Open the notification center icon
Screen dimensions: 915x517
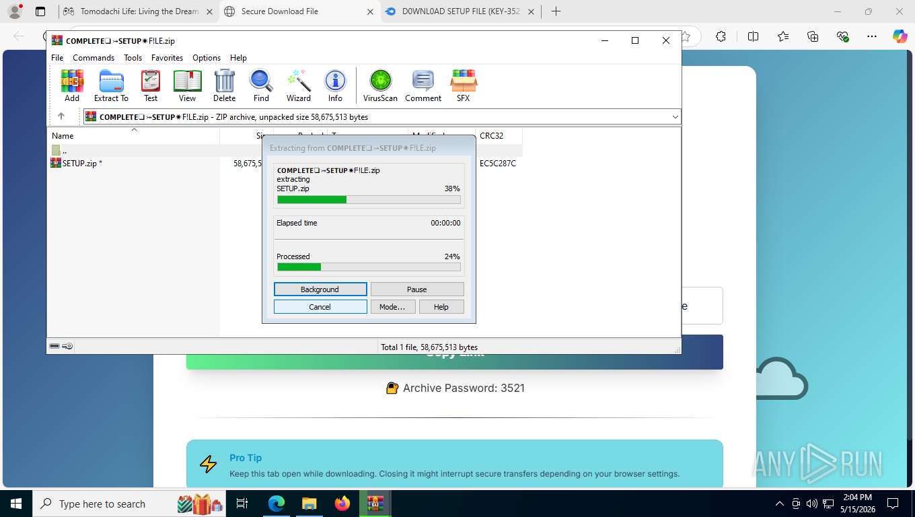[893, 504]
